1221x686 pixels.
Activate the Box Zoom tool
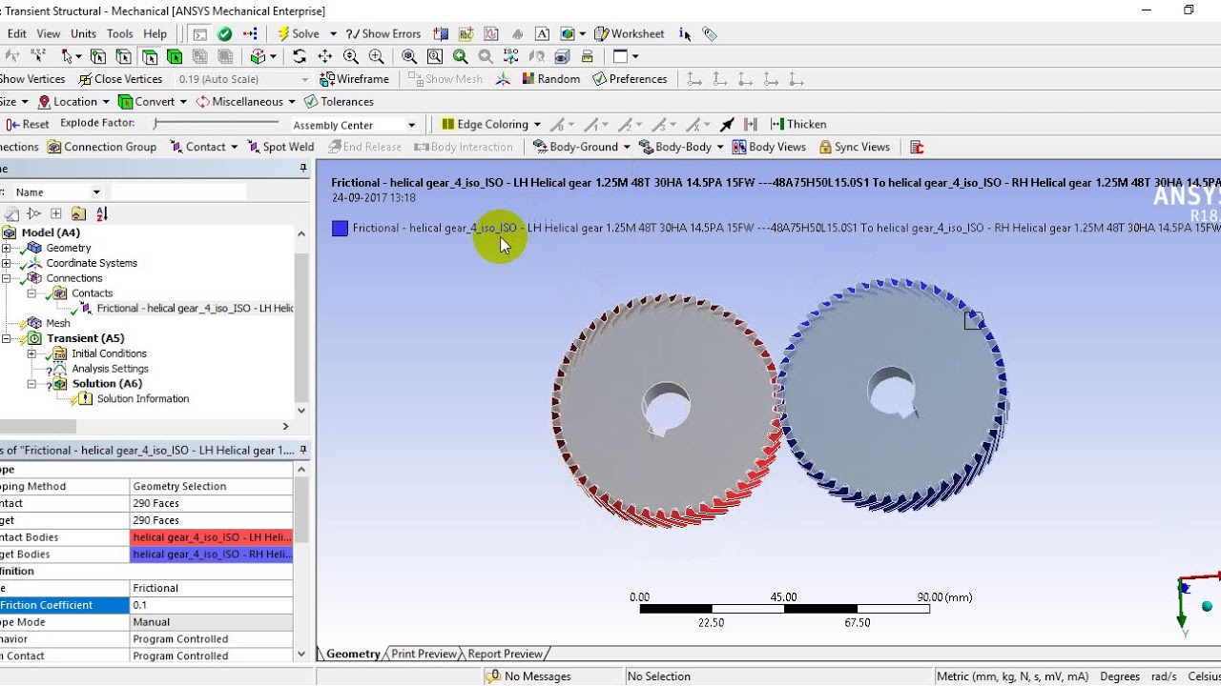377,56
